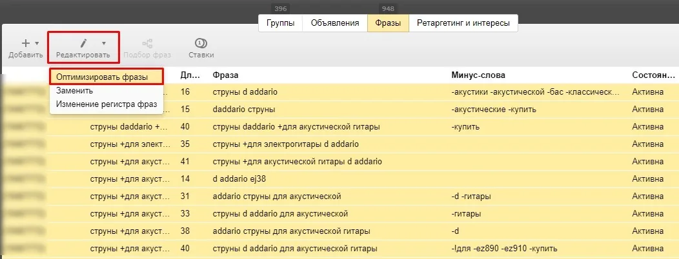The width and height of the screenshot is (679, 259).
Task: Click 'addario струны для акустической' phrase cell
Action: point(277,197)
